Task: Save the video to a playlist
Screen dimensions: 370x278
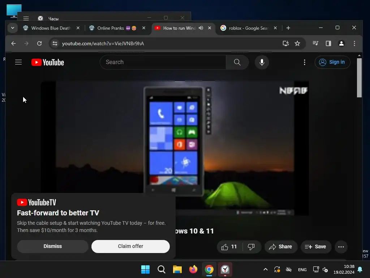Action: tap(315, 247)
